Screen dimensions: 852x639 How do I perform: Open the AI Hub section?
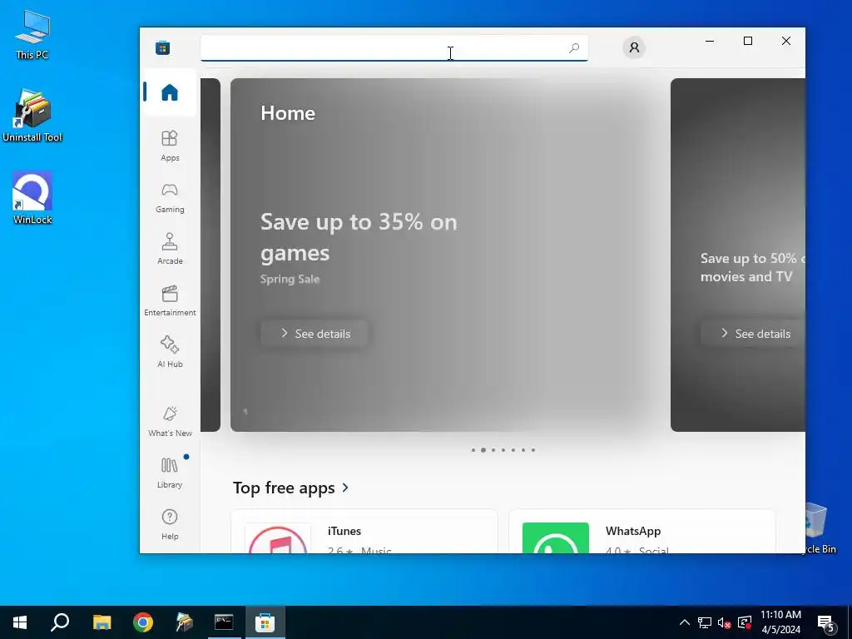pos(170,352)
